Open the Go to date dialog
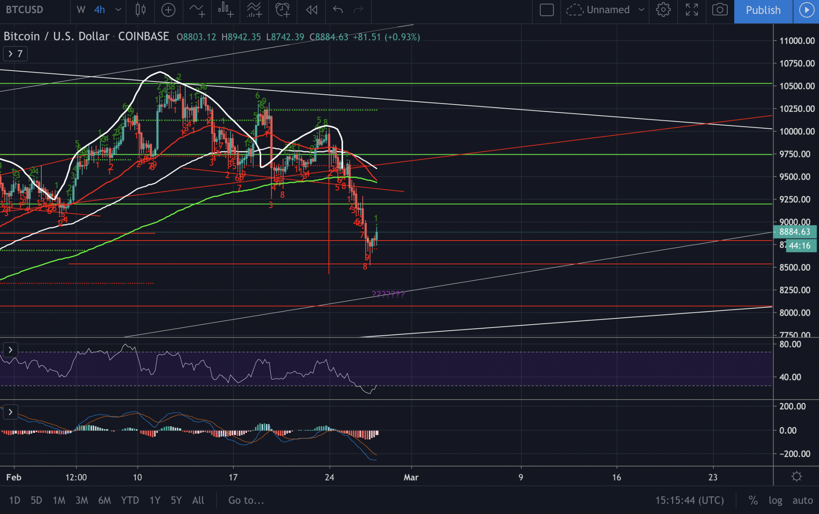This screenshot has height=514, width=819. pos(246,500)
